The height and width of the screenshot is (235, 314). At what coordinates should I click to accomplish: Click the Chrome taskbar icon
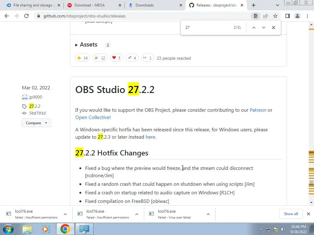[65, 229]
